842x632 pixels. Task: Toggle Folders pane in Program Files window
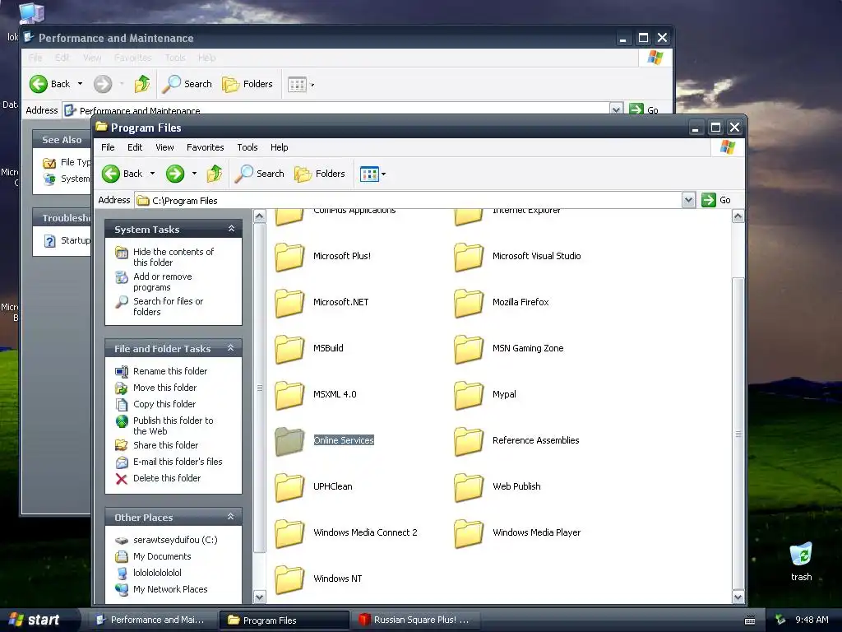point(320,174)
